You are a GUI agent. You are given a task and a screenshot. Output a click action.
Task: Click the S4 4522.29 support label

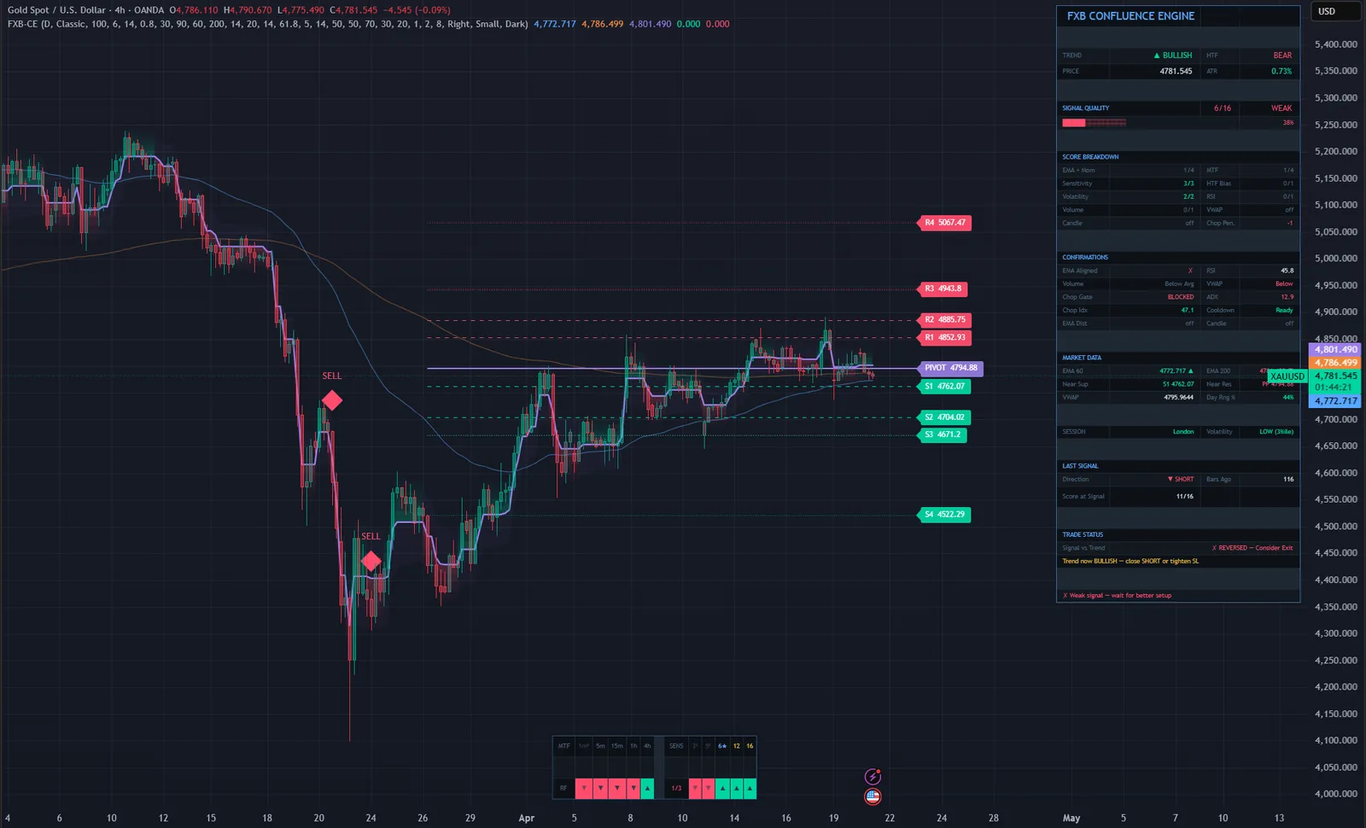tap(944, 515)
